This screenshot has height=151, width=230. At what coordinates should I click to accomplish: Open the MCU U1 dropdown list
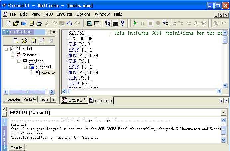point(223,112)
